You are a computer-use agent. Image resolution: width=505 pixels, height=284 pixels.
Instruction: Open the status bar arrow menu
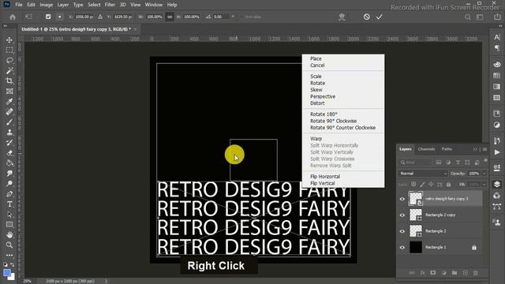(106, 281)
